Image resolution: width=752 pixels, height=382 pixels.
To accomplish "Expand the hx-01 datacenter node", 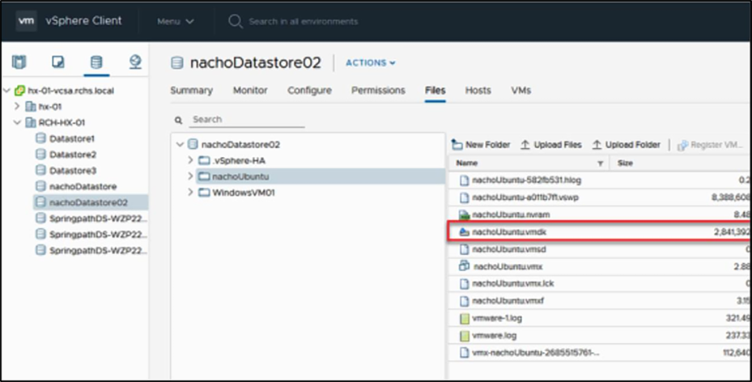I will [17, 106].
